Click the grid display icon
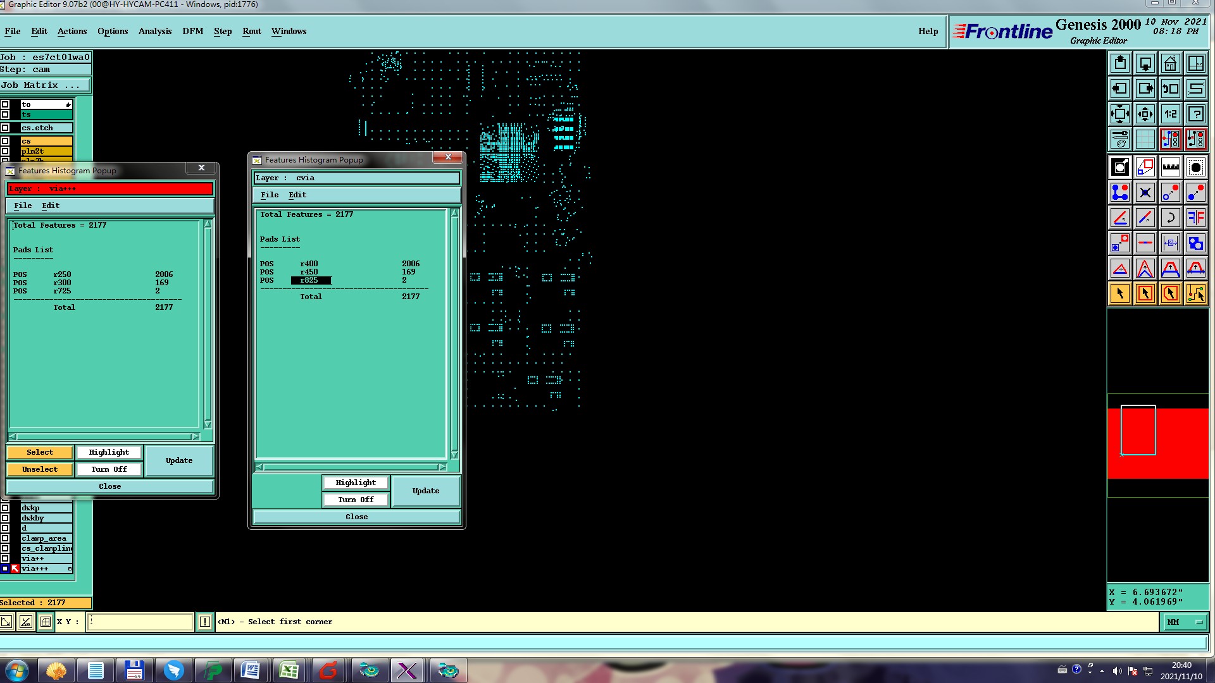This screenshot has height=683, width=1215. coord(1145,139)
